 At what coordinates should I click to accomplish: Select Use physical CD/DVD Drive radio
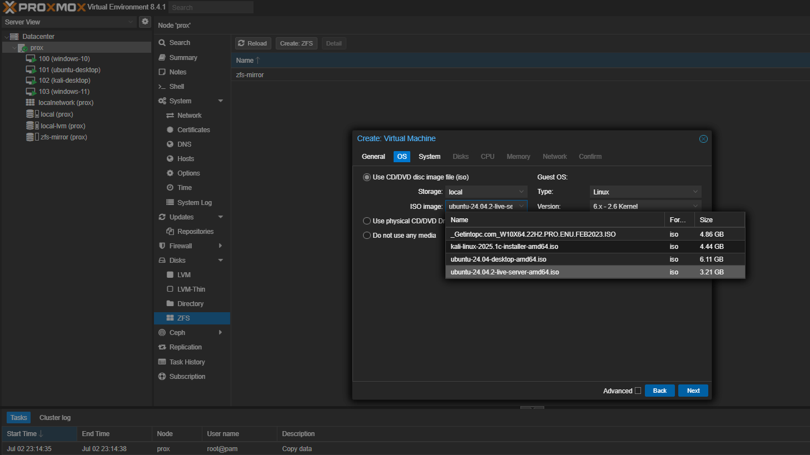pos(367,221)
